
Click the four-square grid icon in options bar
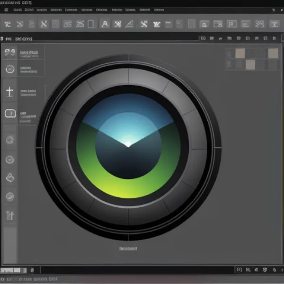click(x=266, y=38)
